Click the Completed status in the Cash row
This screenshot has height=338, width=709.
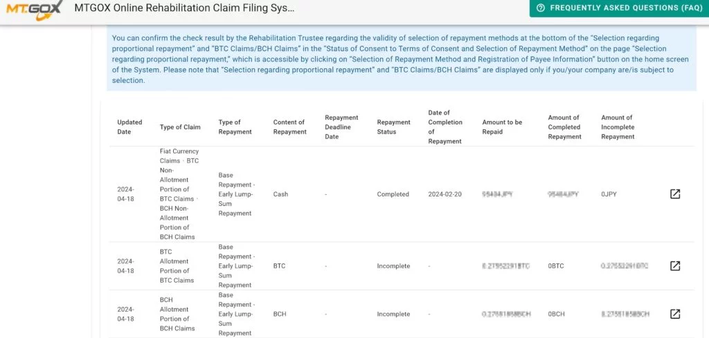click(393, 194)
